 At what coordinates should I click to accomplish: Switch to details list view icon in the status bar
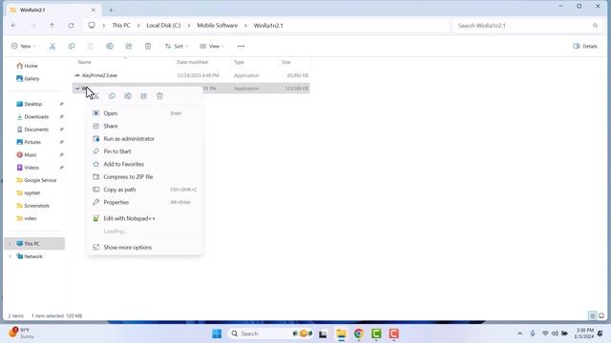coord(592,315)
